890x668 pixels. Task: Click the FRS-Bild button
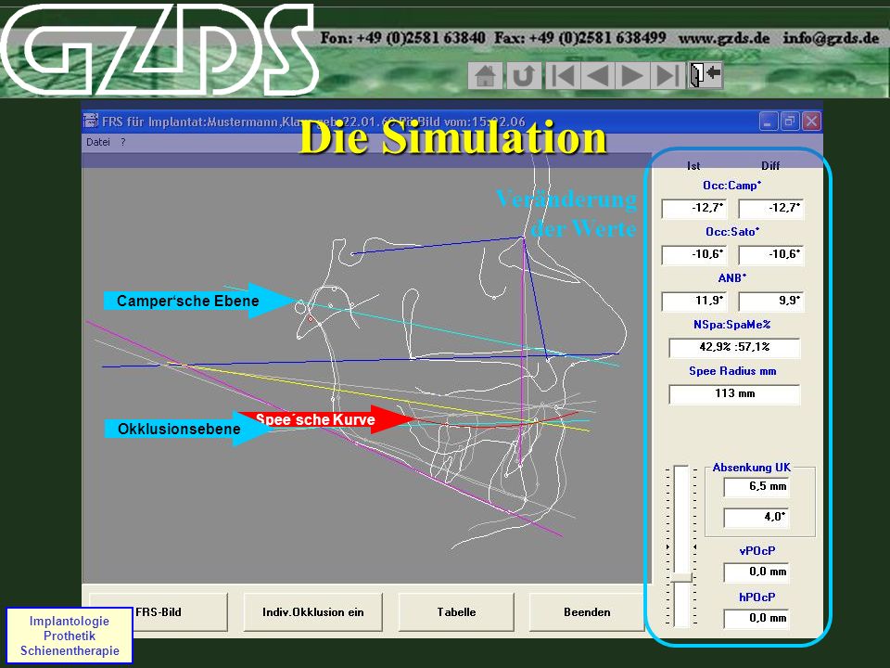click(159, 611)
